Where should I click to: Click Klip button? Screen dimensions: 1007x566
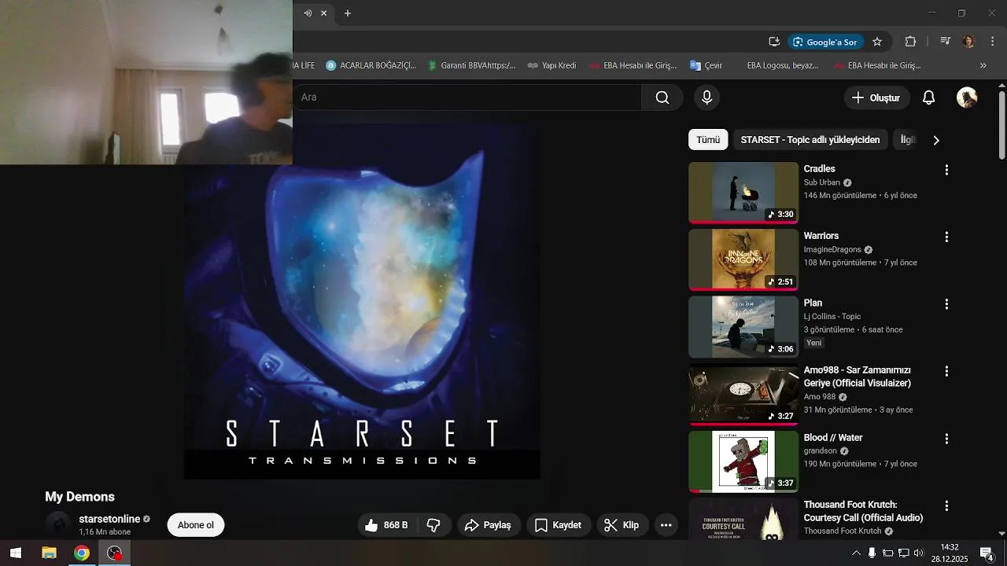[x=622, y=525]
